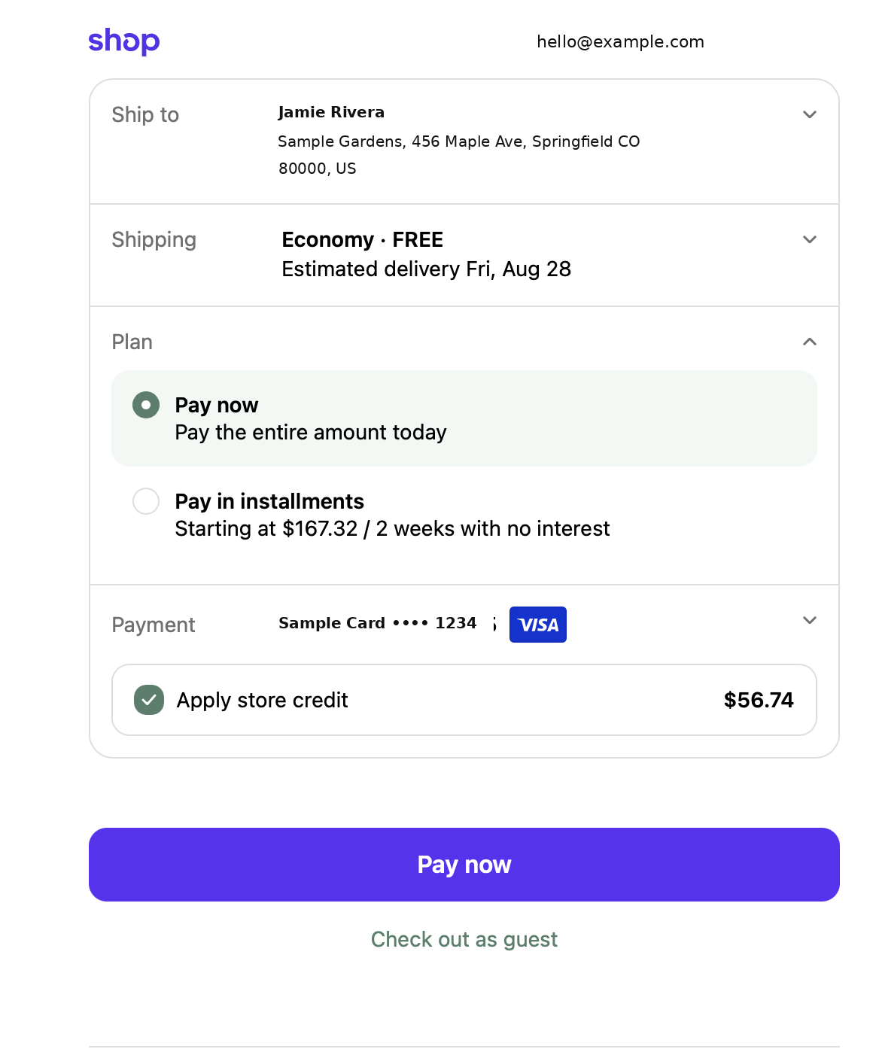Click the hello@example.com account email
The height and width of the screenshot is (1049, 876).
click(620, 42)
